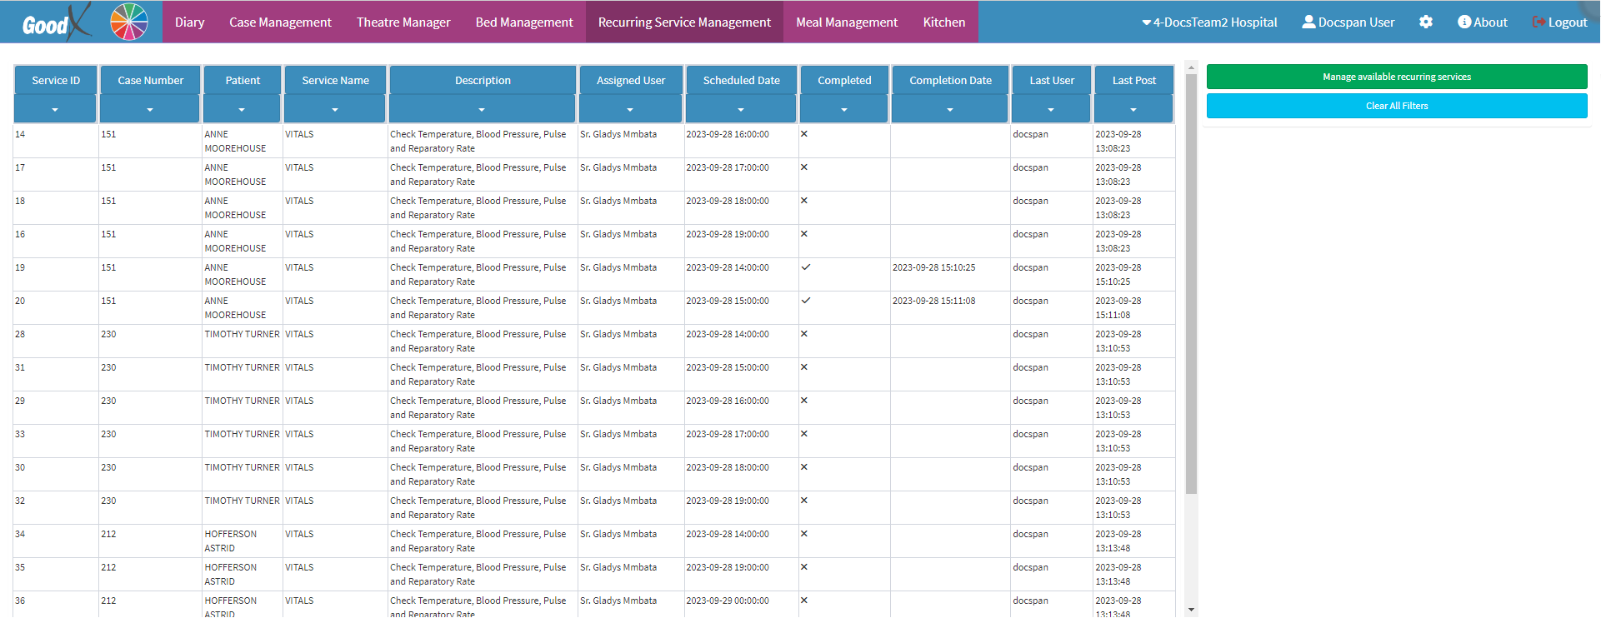1601x618 pixels.
Task: Click the vertical table scrollbar
Action: [1191, 283]
